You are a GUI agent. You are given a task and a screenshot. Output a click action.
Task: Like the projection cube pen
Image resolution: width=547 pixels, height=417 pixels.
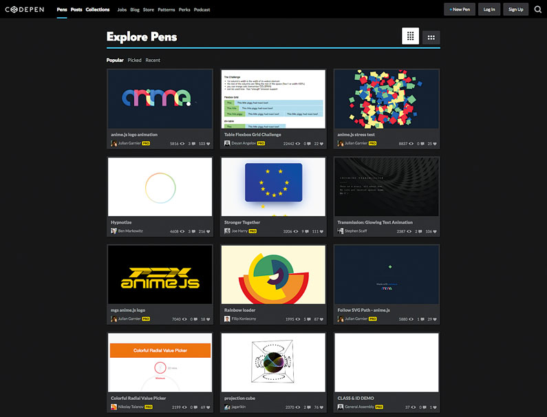point(321,407)
